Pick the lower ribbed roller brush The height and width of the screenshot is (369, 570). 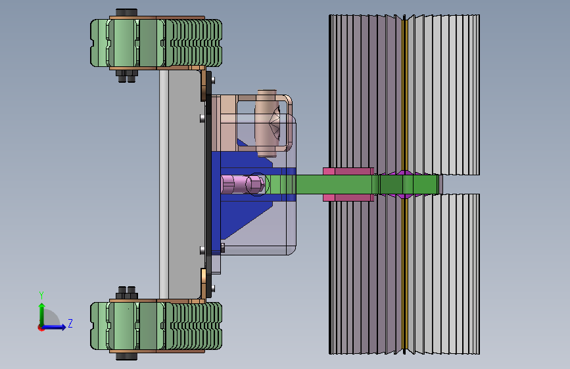(x=404, y=274)
